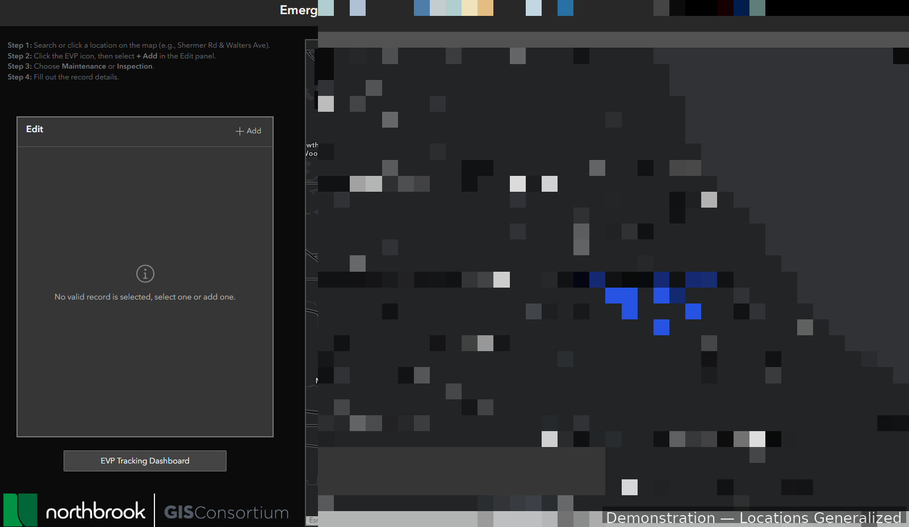Click the bold 'Maintenance' word in Step 3
Viewport: 909px width, 527px height.
[83, 66]
